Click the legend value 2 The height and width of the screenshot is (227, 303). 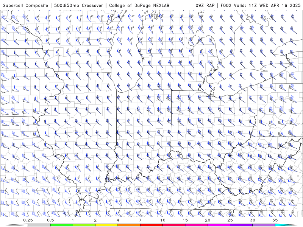click(95, 220)
